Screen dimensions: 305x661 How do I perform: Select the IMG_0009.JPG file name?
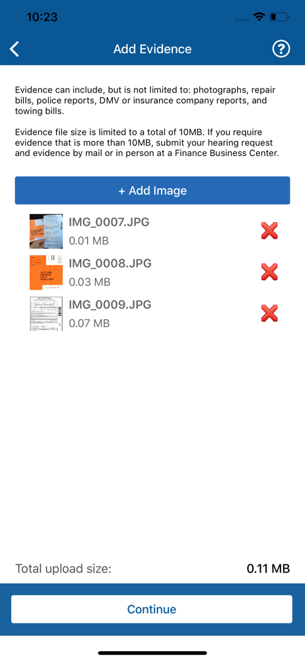pyautogui.click(x=110, y=304)
